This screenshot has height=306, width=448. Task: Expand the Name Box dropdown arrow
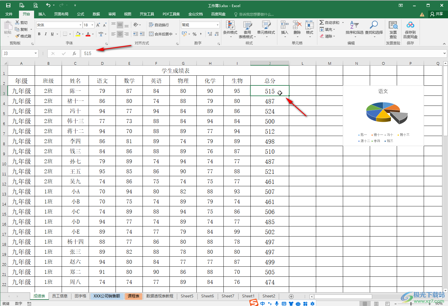pos(36,54)
